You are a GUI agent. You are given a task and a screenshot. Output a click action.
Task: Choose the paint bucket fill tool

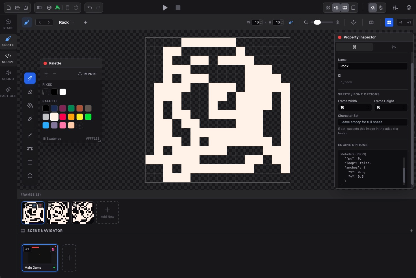tap(30, 105)
